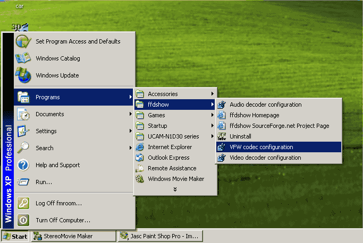Viewport: 363px width, 243px height.
Task: Launch Outlook Express
Action: [175, 158]
